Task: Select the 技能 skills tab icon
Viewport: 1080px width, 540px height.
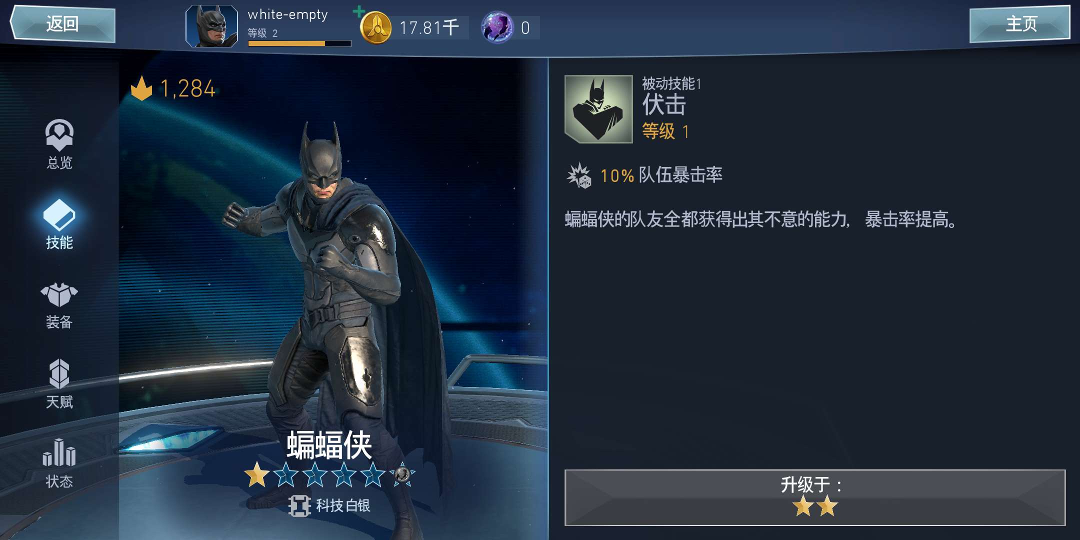Action: (x=59, y=215)
